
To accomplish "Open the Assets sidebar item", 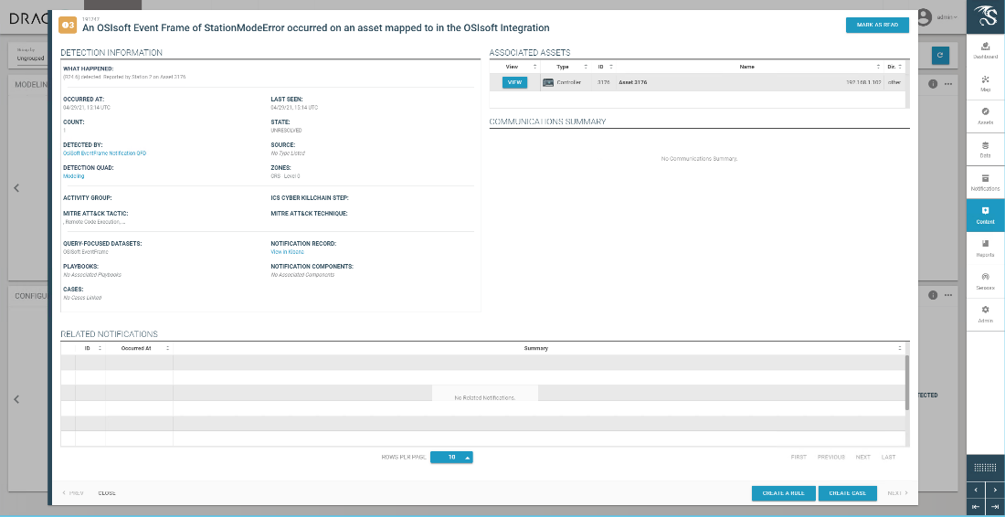I will point(985,115).
